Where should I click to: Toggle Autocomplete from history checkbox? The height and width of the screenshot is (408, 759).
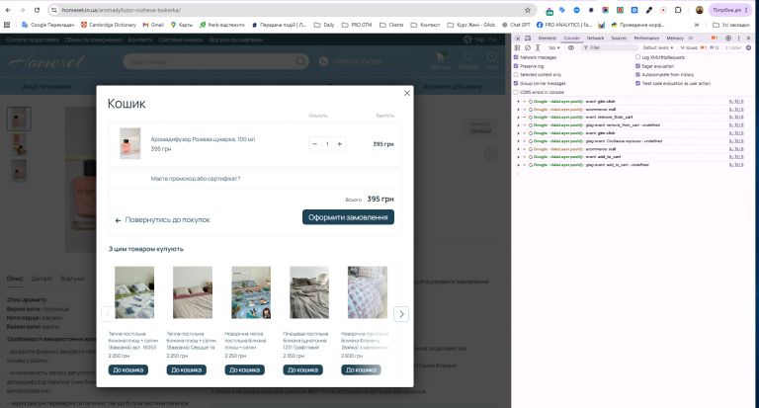[638, 74]
